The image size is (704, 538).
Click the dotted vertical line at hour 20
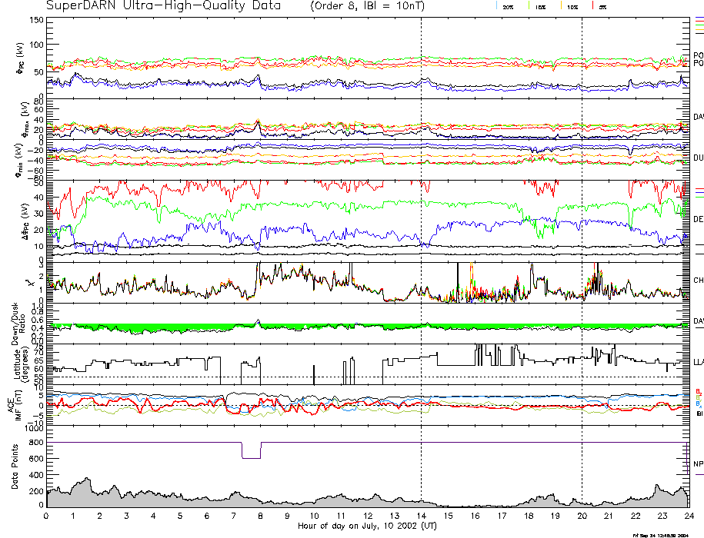click(582, 231)
